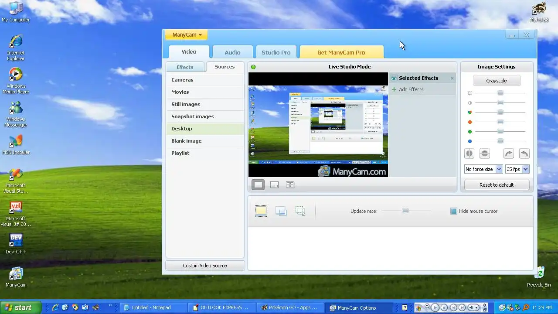Select custom area capture icon
Viewport: 558px width, 314px height.
click(x=300, y=211)
